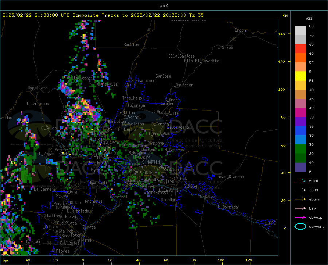Click the L_Asuncion label on the map
The width and height of the screenshot is (328, 265).
coord(182,85)
